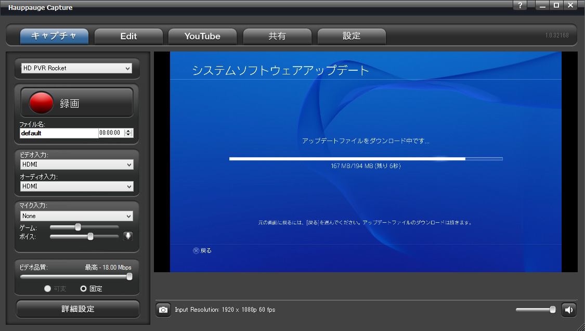Click the playback volume slider handle
This screenshot has width=585, height=331.
point(553,309)
